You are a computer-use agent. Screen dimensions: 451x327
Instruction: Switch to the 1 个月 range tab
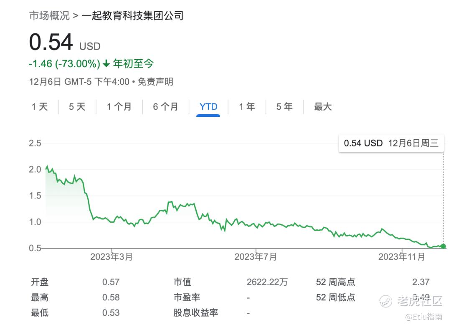[x=119, y=107]
